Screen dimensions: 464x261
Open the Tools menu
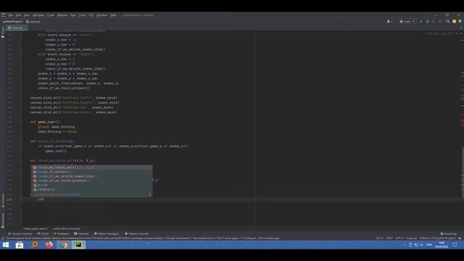[82, 15]
